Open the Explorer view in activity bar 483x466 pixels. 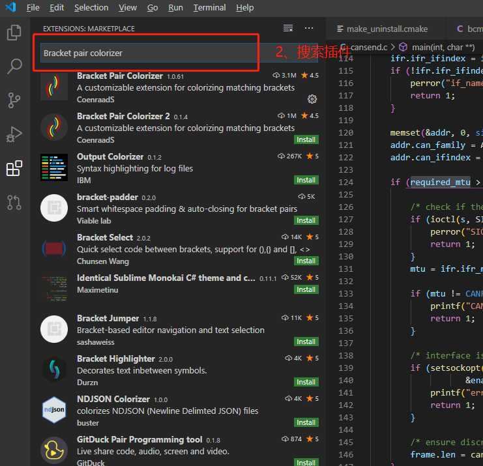click(x=14, y=33)
